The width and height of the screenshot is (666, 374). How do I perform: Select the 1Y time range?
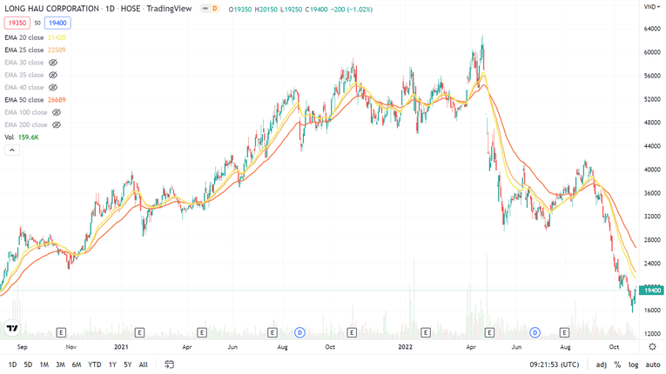click(x=112, y=364)
